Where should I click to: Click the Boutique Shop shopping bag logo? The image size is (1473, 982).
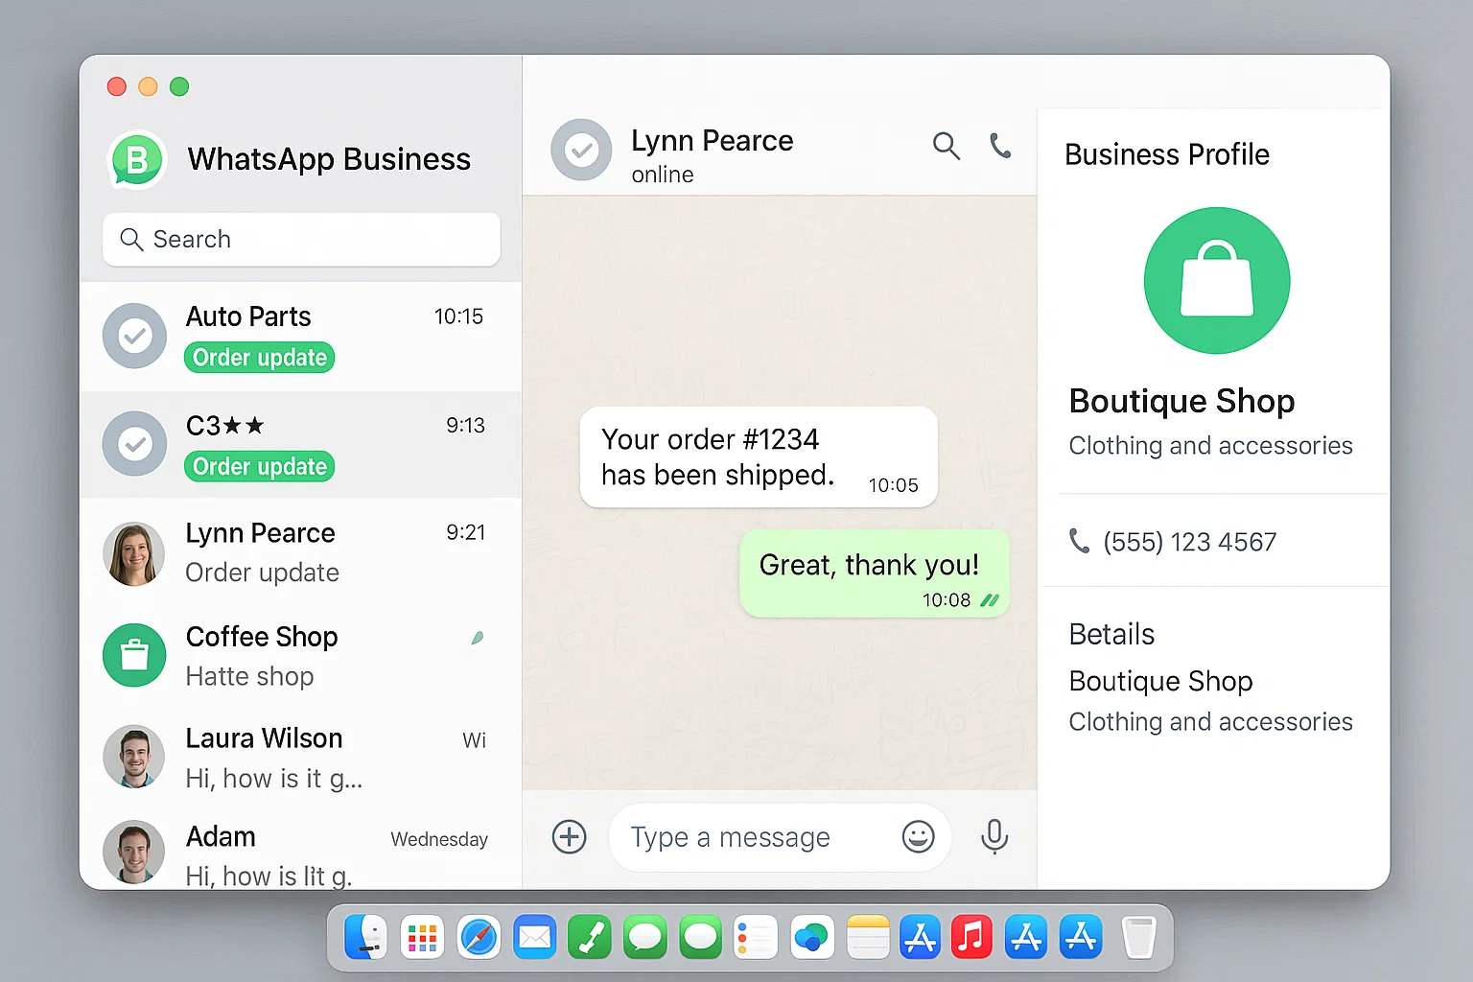click(1217, 280)
